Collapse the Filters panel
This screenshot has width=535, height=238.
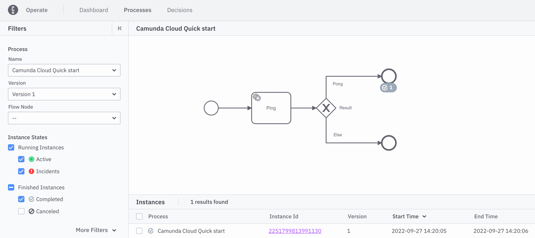120,28
